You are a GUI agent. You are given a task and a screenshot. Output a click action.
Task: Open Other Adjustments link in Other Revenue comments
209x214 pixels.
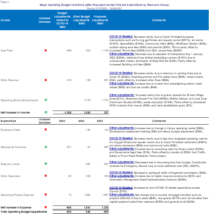pos(122,83)
